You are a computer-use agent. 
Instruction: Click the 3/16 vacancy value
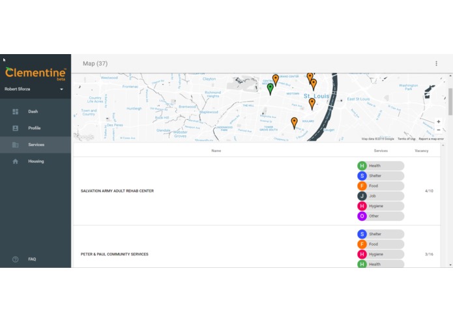click(429, 254)
